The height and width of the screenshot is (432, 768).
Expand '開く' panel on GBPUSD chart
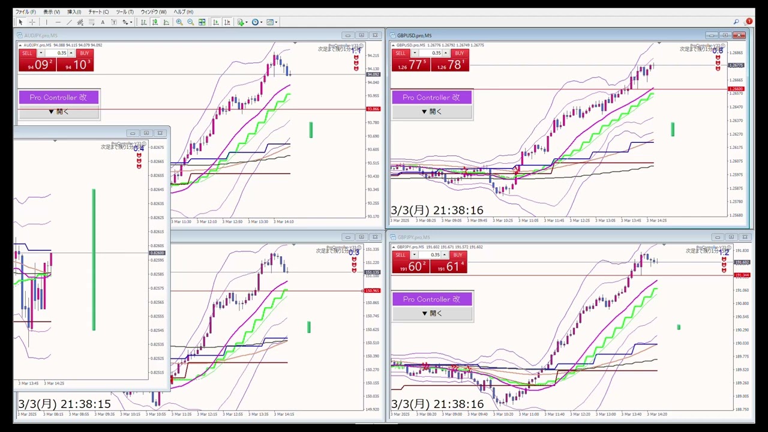coord(431,112)
